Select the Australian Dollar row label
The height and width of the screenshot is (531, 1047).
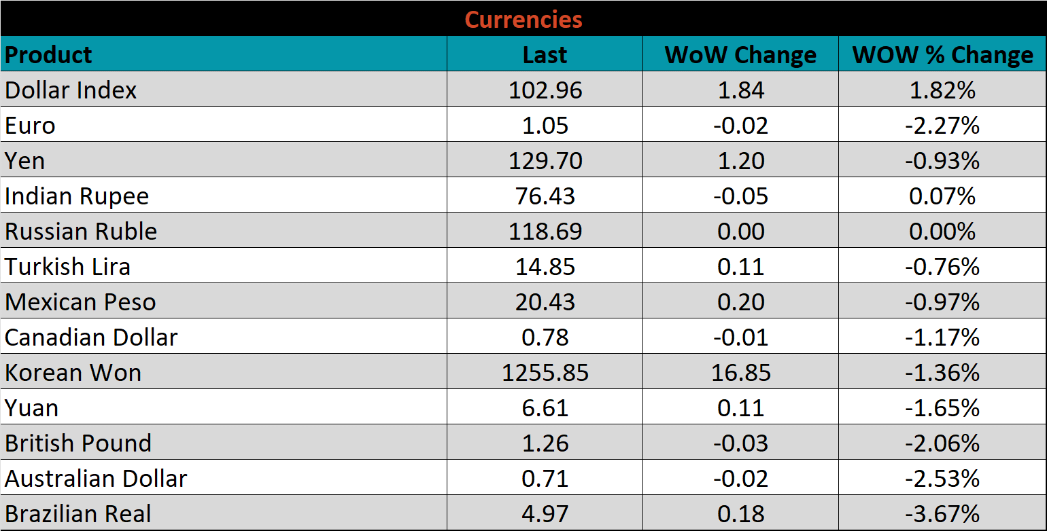coord(96,479)
